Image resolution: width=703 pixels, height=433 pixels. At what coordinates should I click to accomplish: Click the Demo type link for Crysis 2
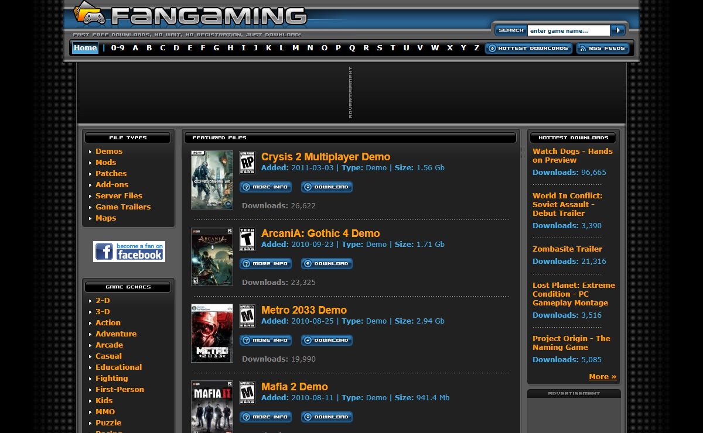[x=376, y=167]
